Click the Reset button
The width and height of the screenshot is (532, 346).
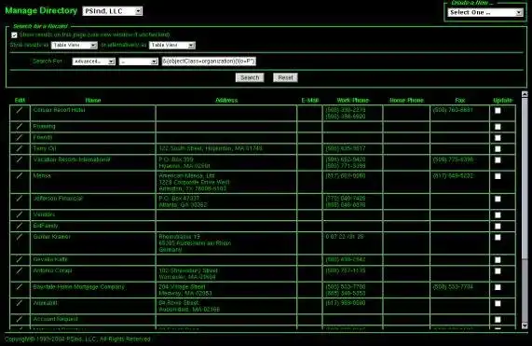(285, 77)
